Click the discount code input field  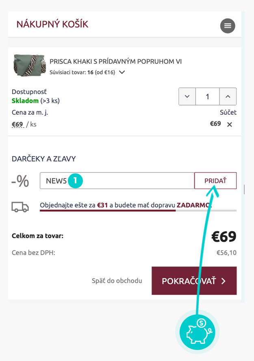click(x=117, y=181)
